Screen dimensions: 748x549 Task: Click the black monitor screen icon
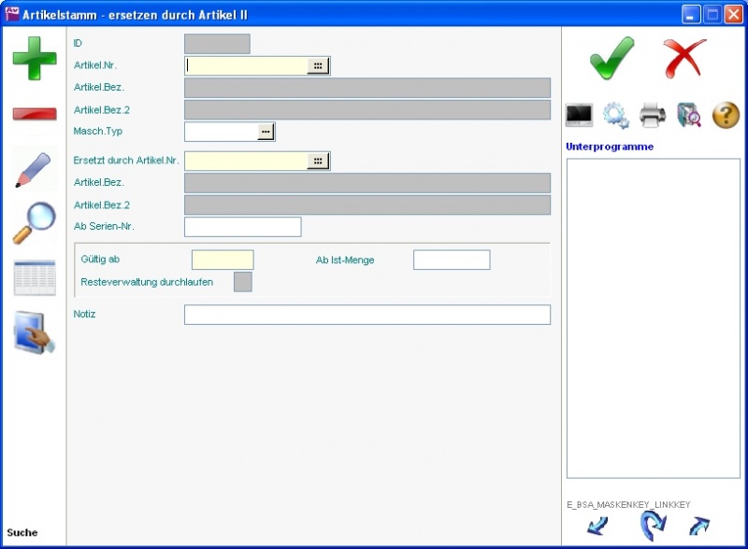click(580, 115)
